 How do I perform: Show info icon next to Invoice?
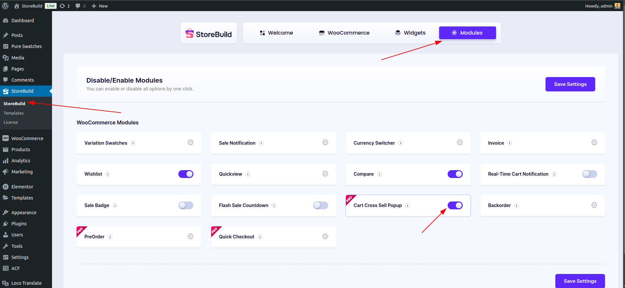coord(510,143)
